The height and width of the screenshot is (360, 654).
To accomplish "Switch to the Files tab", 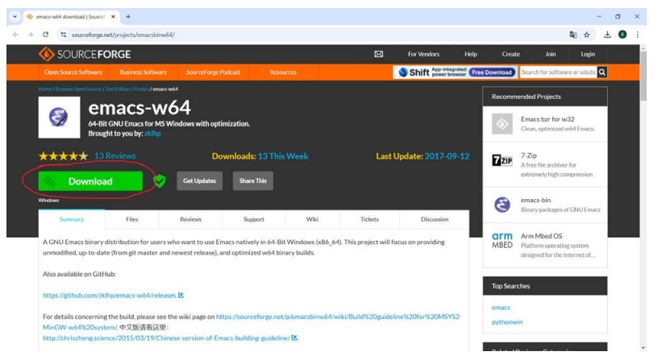I will tap(131, 219).
